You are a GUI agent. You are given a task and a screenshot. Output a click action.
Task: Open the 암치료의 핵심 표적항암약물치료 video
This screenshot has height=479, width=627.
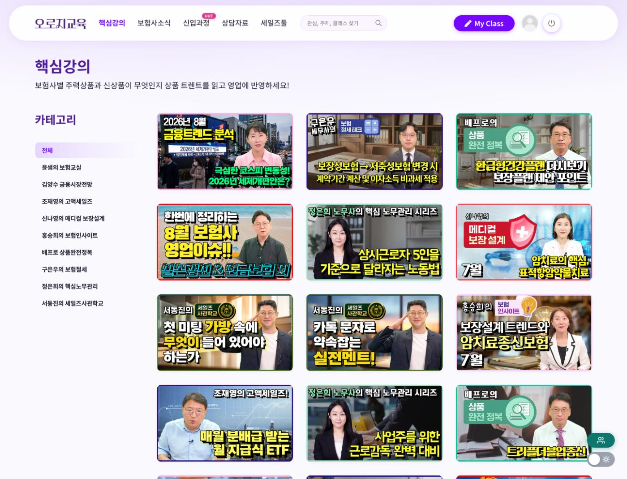click(524, 242)
